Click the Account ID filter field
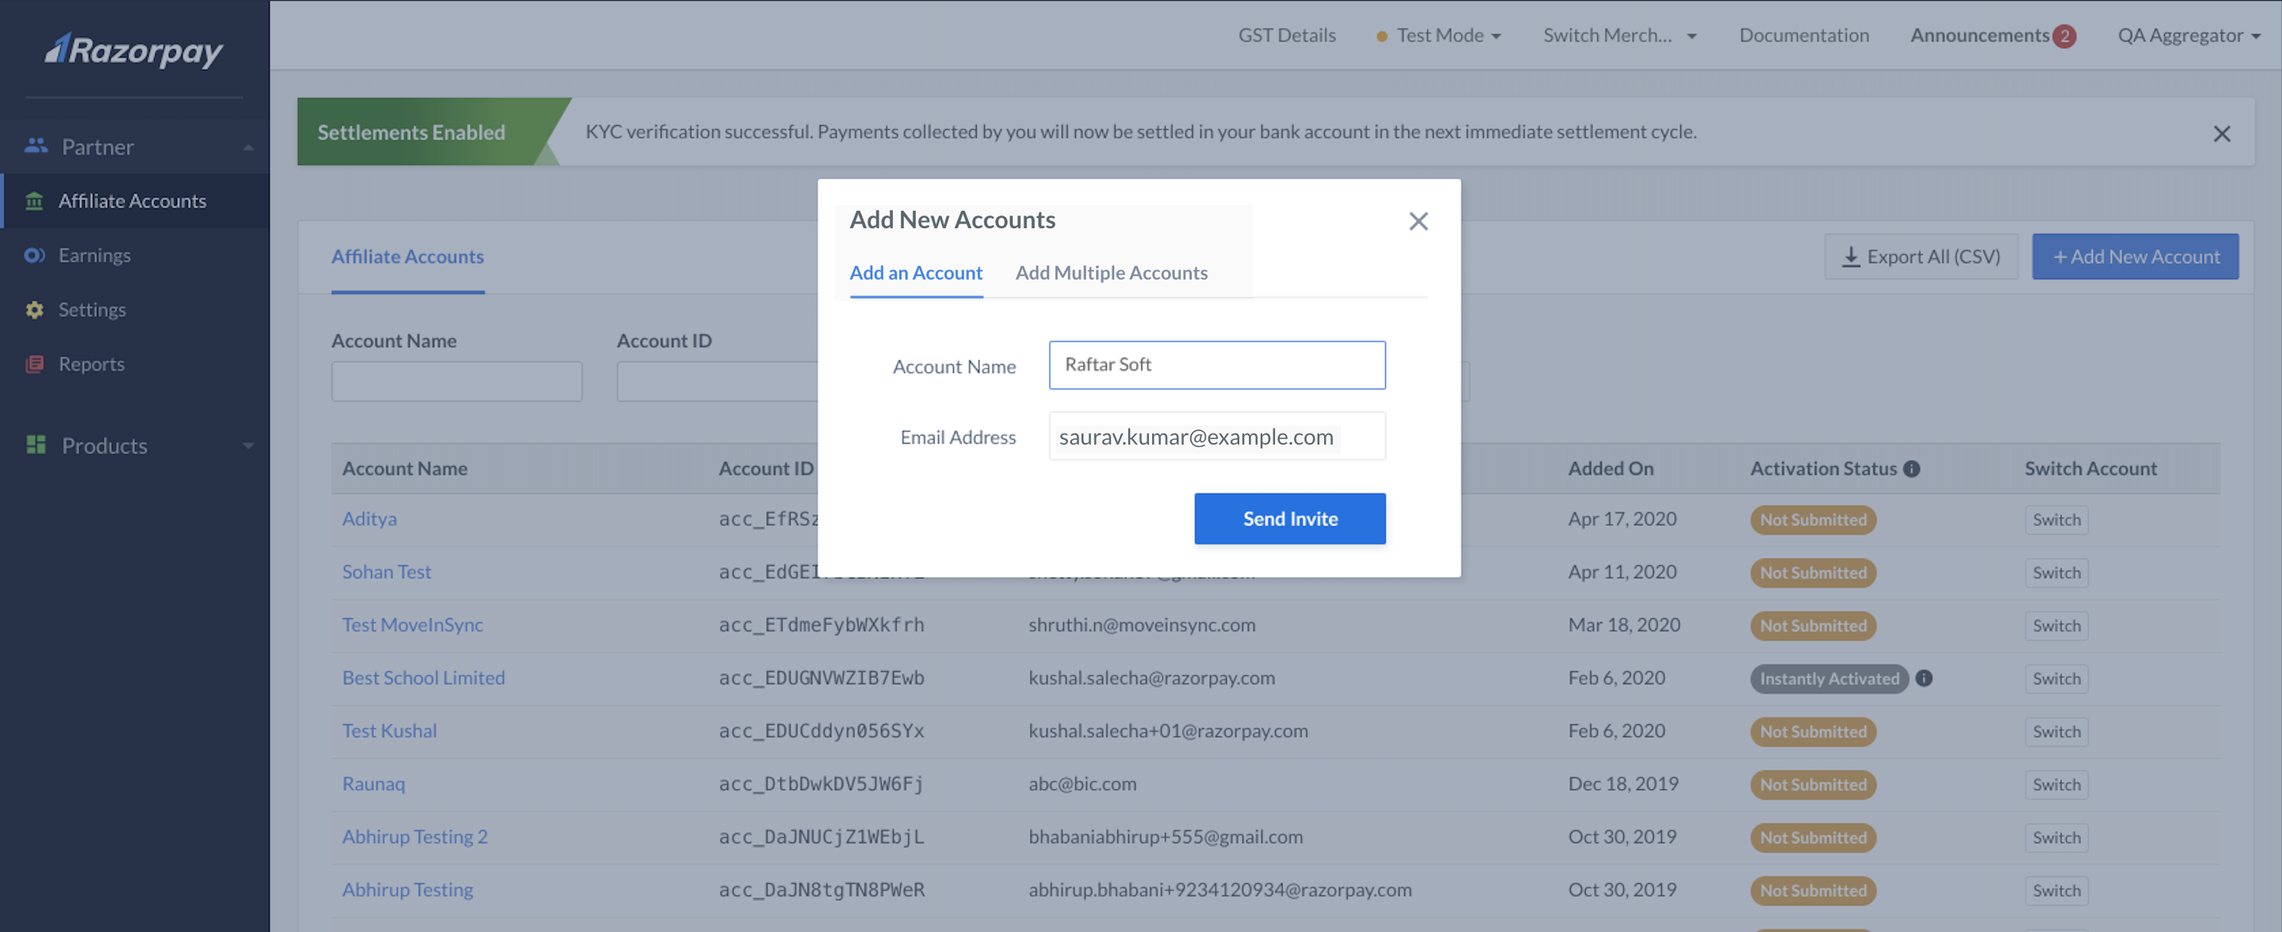 pyautogui.click(x=718, y=381)
